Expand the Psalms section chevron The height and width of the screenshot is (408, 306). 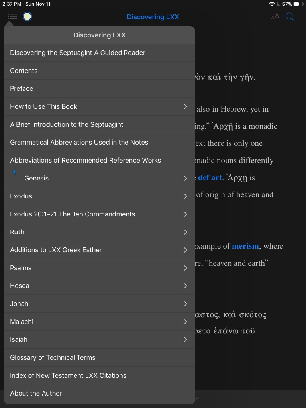coord(185,268)
